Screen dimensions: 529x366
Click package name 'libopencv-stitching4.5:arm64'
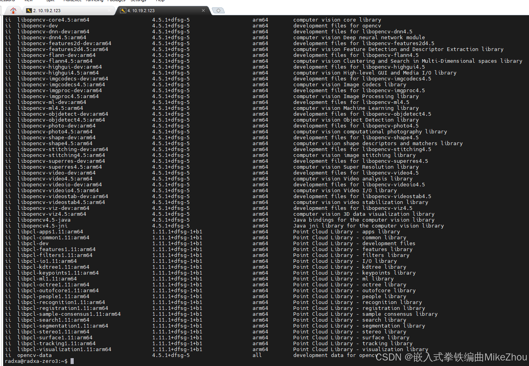tap(61, 155)
